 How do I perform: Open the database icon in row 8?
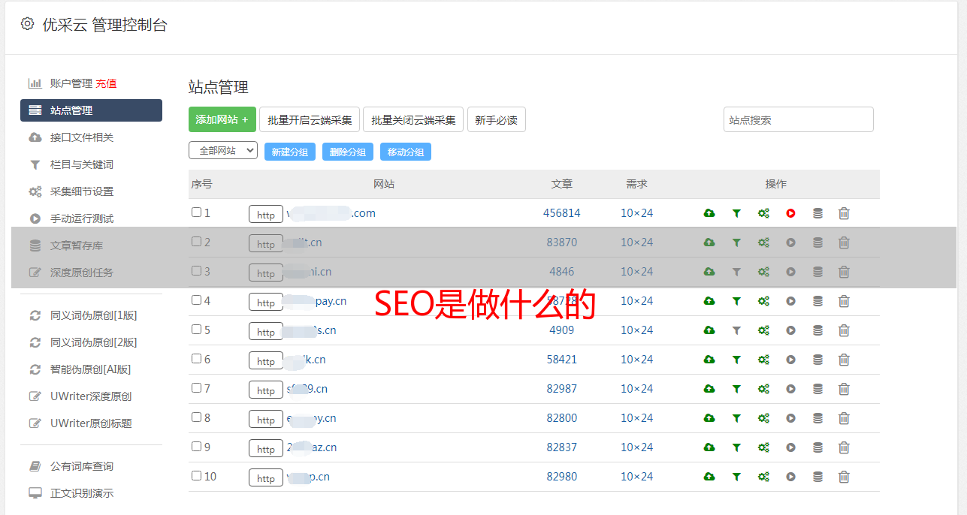[x=817, y=418]
